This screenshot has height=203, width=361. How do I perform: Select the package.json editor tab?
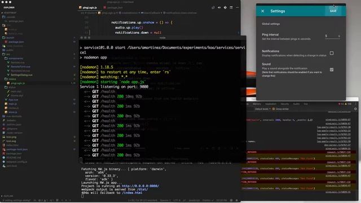pos(113,7)
